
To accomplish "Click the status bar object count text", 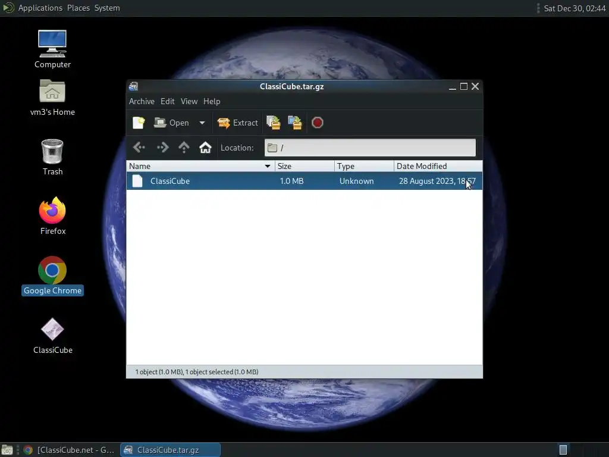I will [x=196, y=372].
